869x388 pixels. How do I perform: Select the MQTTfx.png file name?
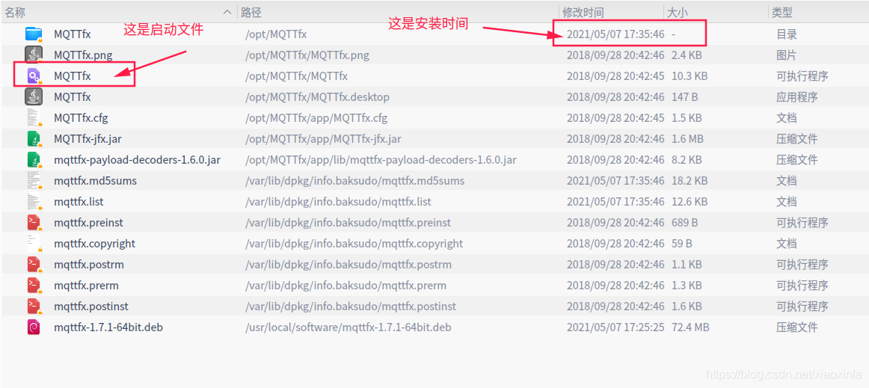(83, 55)
